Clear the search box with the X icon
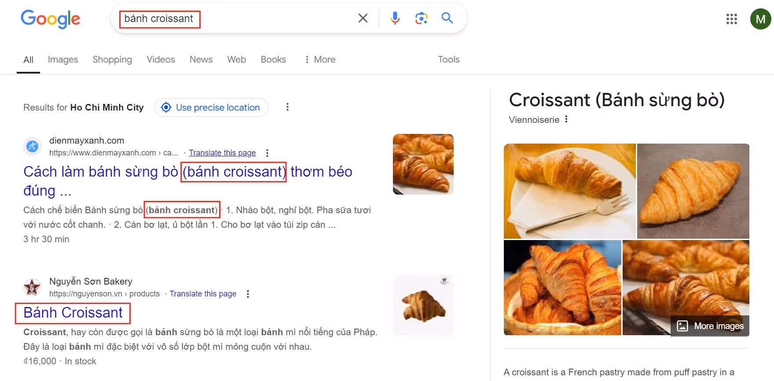This screenshot has height=381, width=774. point(363,18)
